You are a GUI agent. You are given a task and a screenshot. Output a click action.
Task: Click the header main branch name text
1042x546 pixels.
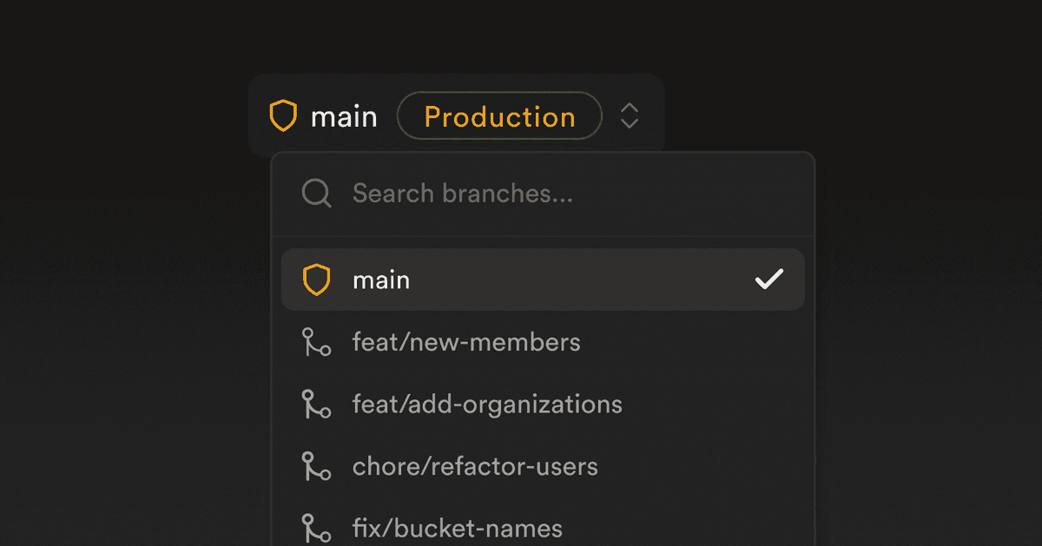pyautogui.click(x=344, y=116)
